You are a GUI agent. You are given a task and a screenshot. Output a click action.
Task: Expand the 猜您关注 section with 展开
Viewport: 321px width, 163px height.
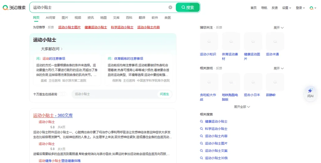[279, 28]
